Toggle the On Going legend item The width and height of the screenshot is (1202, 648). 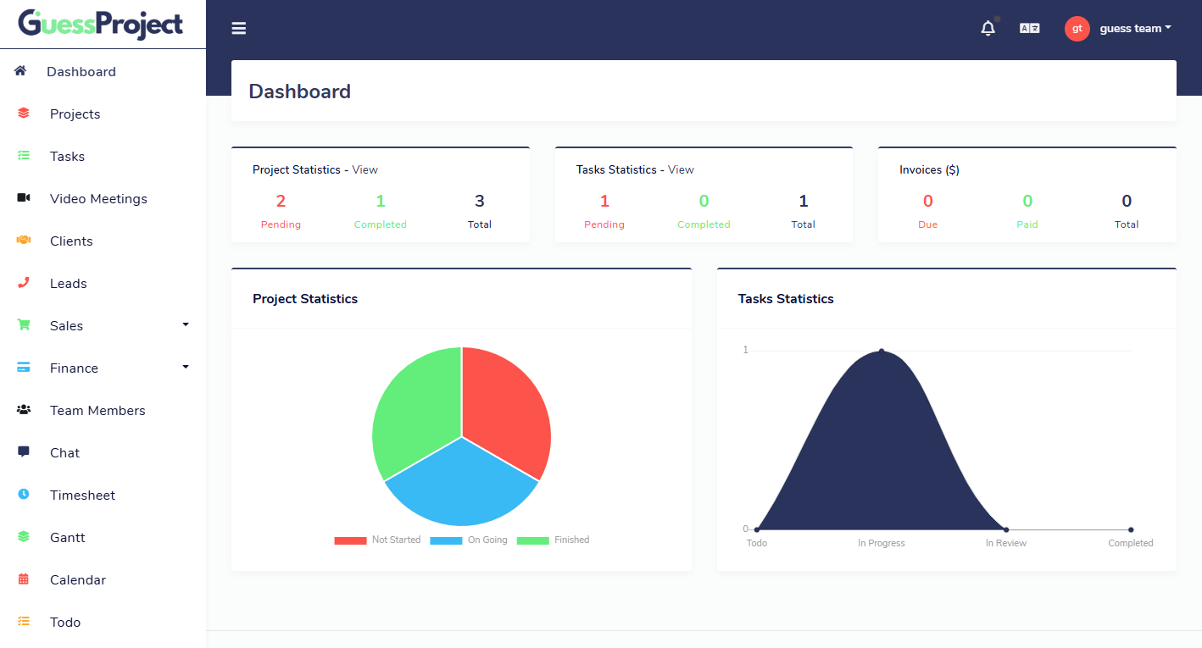click(469, 540)
